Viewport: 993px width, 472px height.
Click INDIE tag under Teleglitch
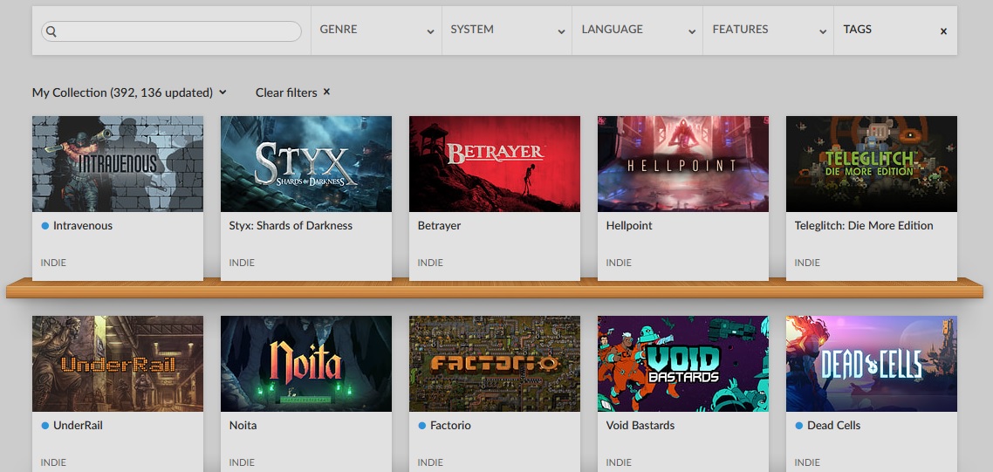pos(807,263)
